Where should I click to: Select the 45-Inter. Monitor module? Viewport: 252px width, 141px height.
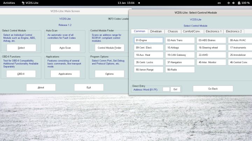pos(211,62)
